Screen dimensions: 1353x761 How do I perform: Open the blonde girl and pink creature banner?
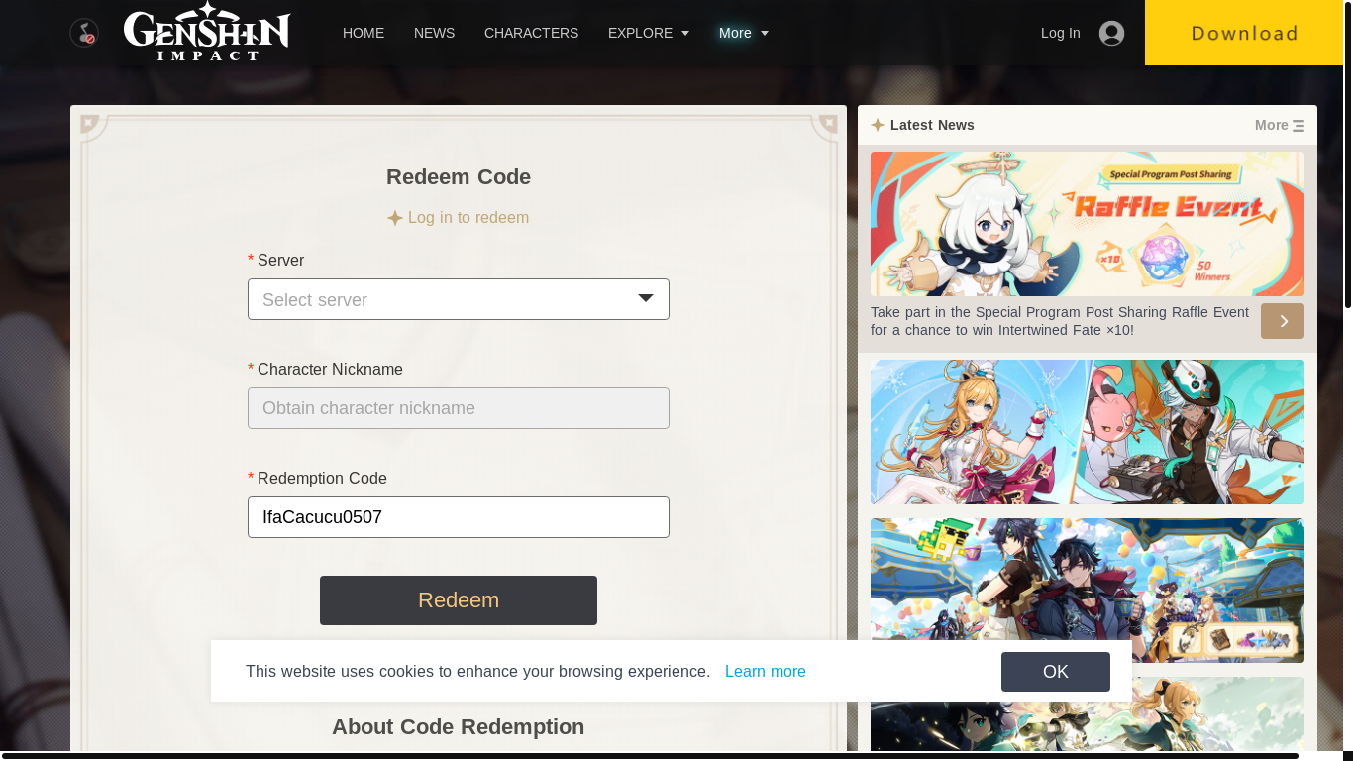coord(1088,432)
